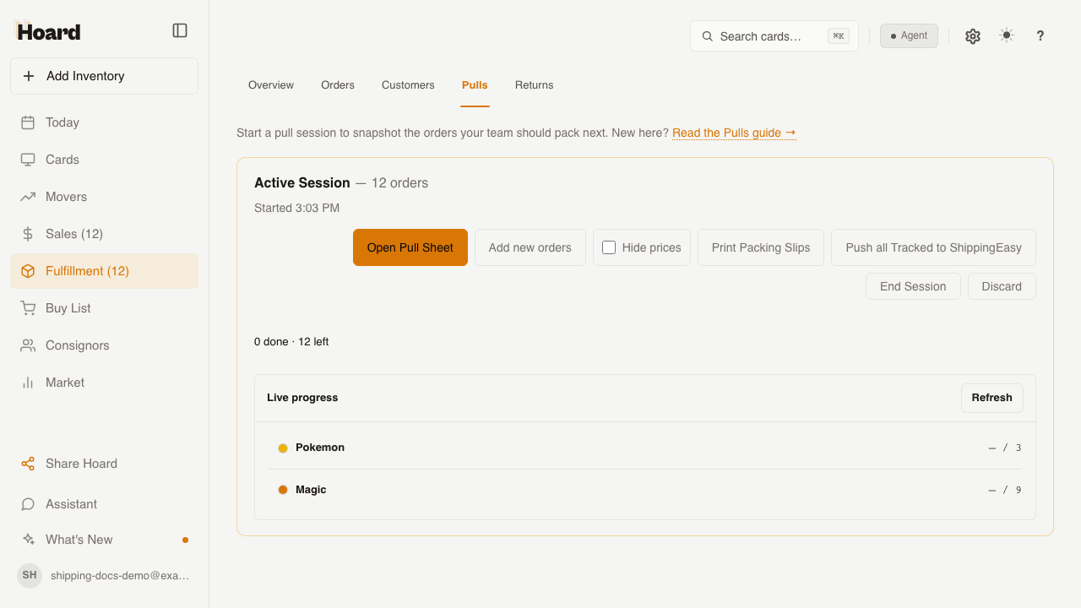Viewport: 1081px width, 608px height.
Task: Click the '0 done · 12 left' text
Action: 291,342
